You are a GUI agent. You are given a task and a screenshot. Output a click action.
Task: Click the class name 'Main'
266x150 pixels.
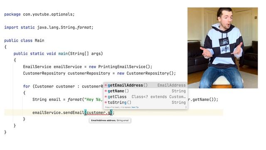pos(39,40)
